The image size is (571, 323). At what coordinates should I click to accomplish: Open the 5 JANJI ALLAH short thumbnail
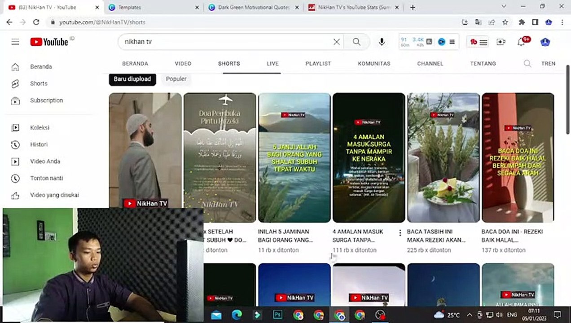coord(294,157)
